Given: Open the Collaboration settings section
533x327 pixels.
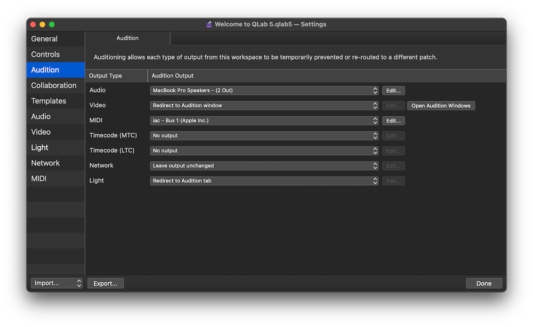Looking at the screenshot, I should [56, 86].
